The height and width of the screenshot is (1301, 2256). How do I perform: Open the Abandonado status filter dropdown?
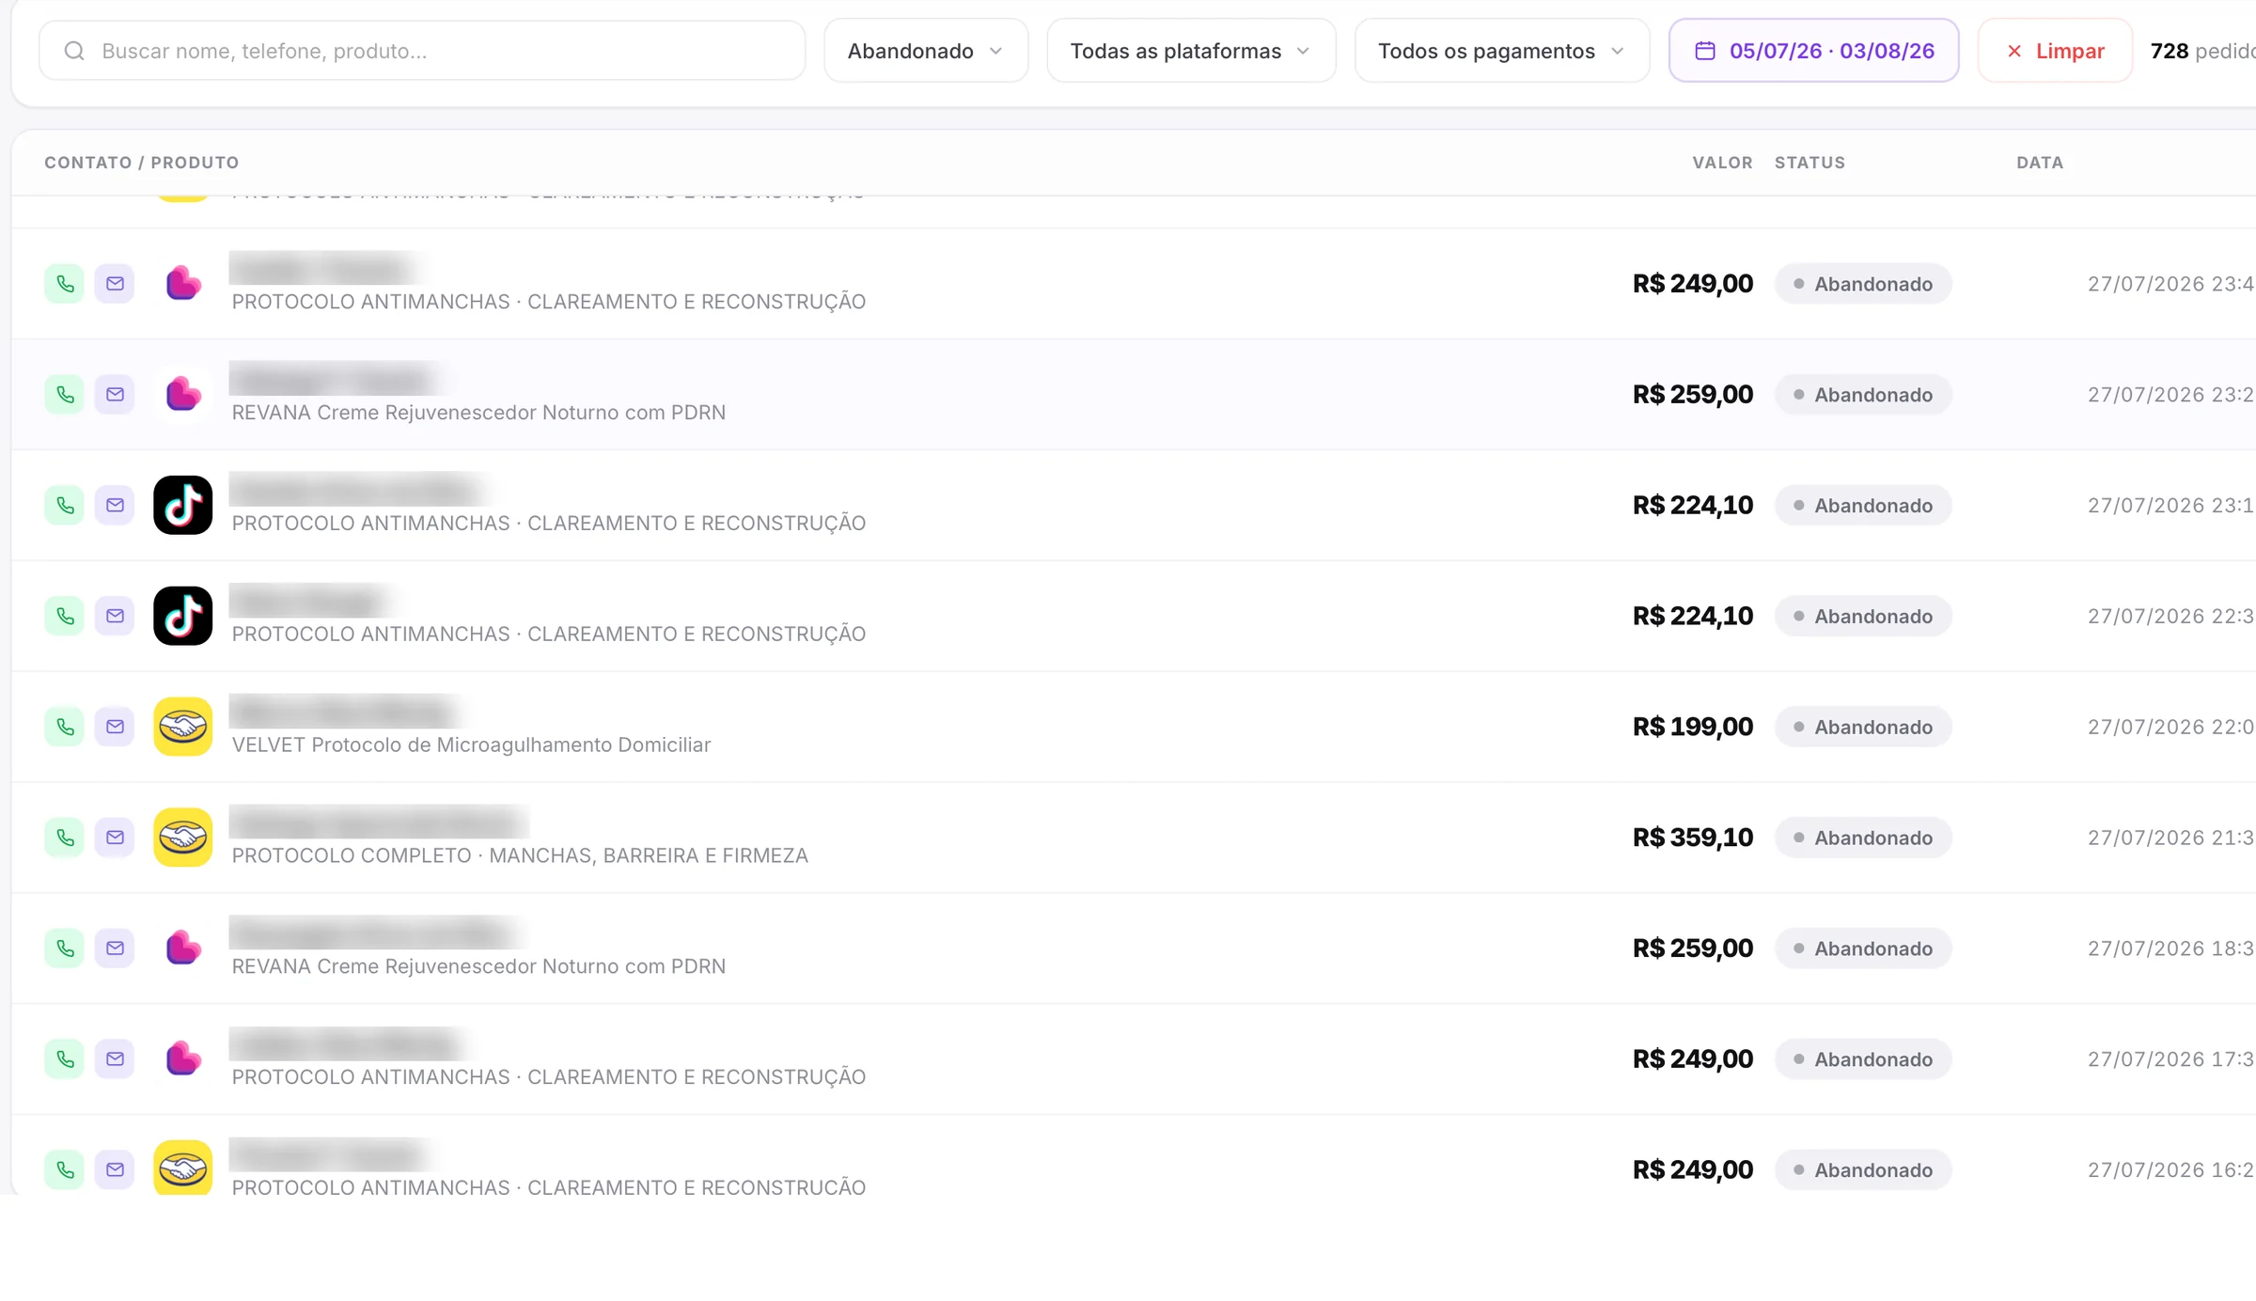pyautogui.click(x=926, y=51)
